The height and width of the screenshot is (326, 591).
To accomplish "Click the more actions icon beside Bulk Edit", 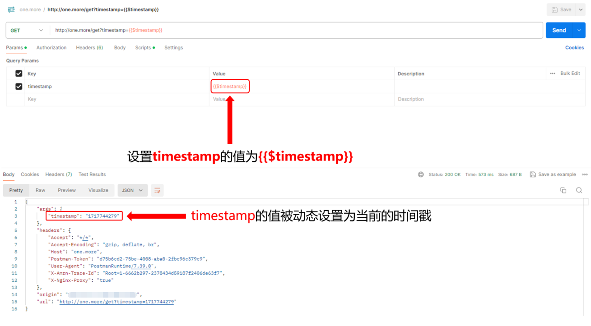I will (x=553, y=73).
